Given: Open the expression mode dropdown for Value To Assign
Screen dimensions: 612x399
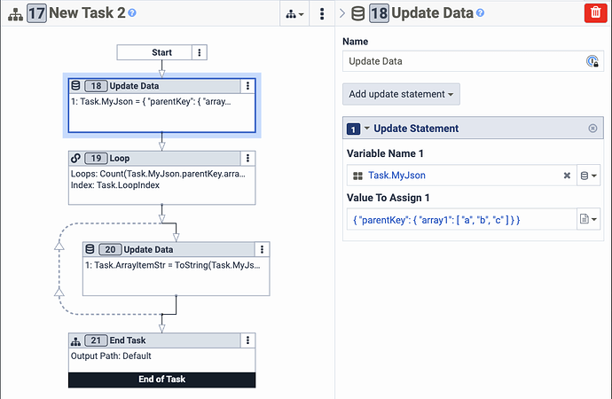Looking at the screenshot, I should coord(589,219).
